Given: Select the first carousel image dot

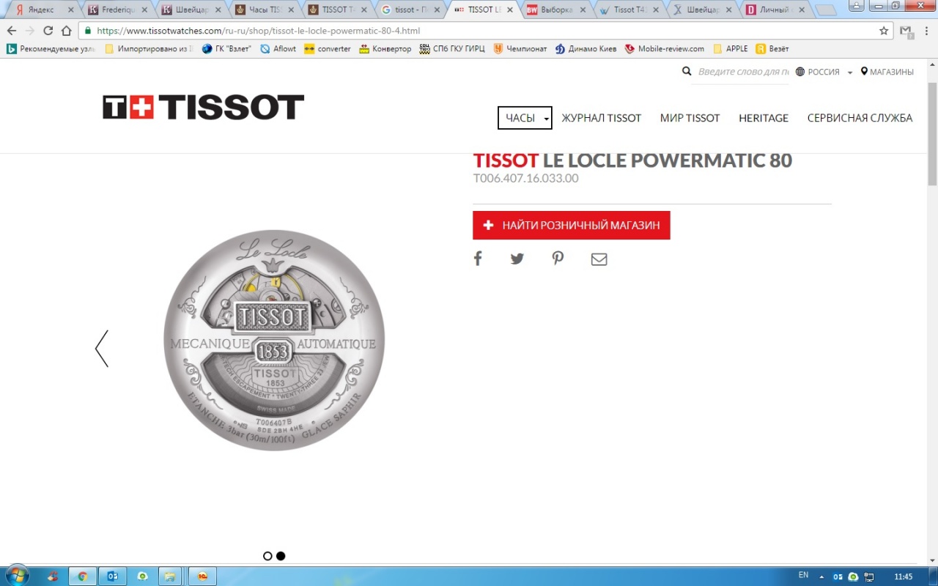Looking at the screenshot, I should click(x=267, y=556).
